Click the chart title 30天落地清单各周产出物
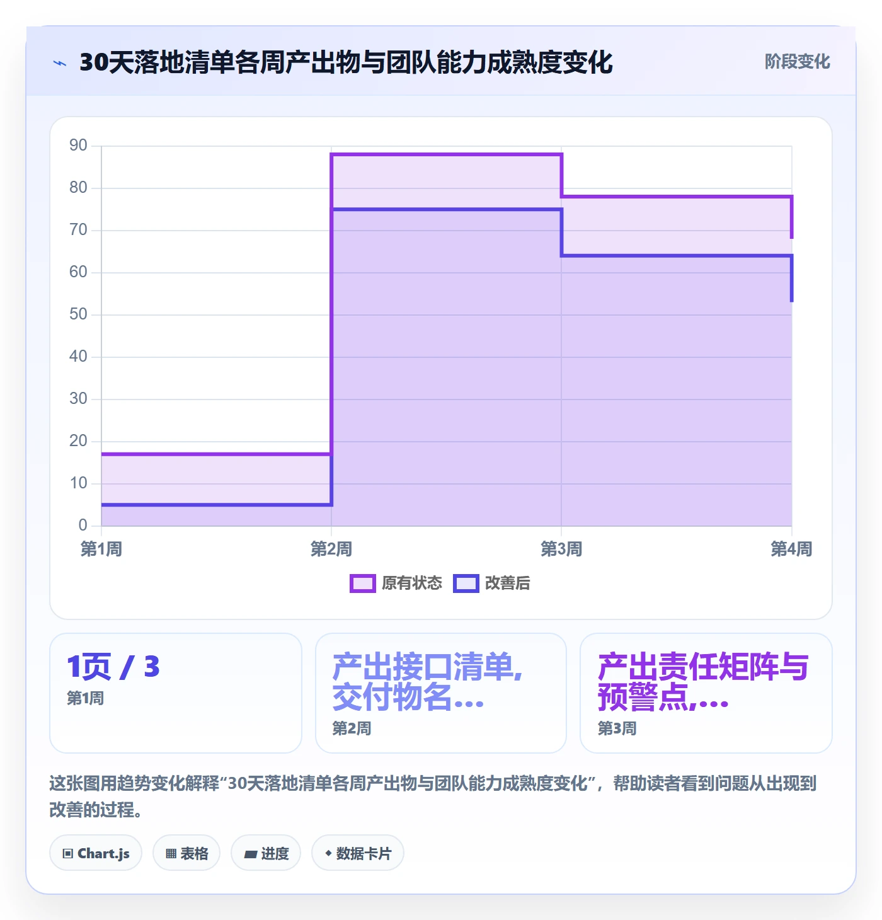The image size is (882, 920). [346, 62]
